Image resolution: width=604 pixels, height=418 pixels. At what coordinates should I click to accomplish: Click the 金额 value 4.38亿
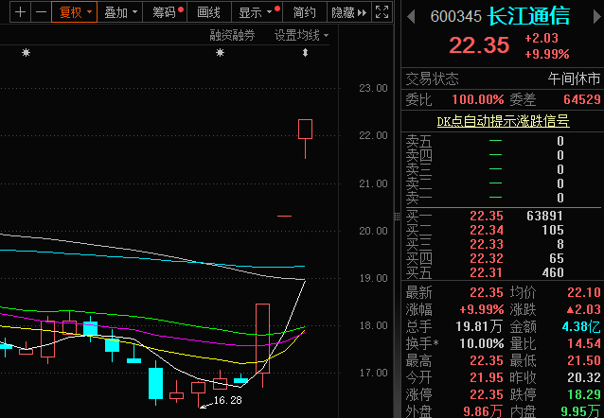point(581,327)
